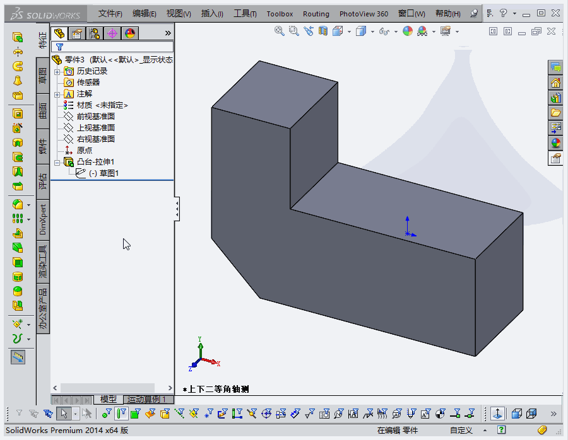Click the Display Style icon
Image resolution: width=568 pixels, height=440 pixels.
[361, 32]
